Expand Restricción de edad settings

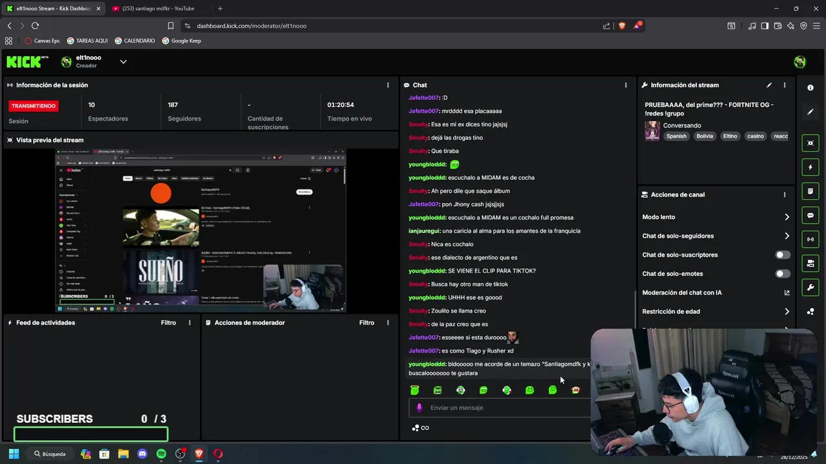click(x=716, y=311)
